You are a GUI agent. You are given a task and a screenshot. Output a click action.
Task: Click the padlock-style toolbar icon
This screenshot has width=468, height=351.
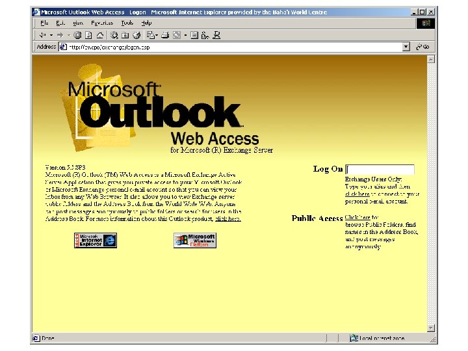point(205,35)
